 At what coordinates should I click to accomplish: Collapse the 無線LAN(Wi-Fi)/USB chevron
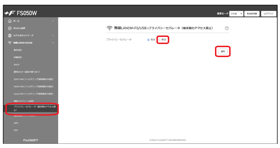53,43
